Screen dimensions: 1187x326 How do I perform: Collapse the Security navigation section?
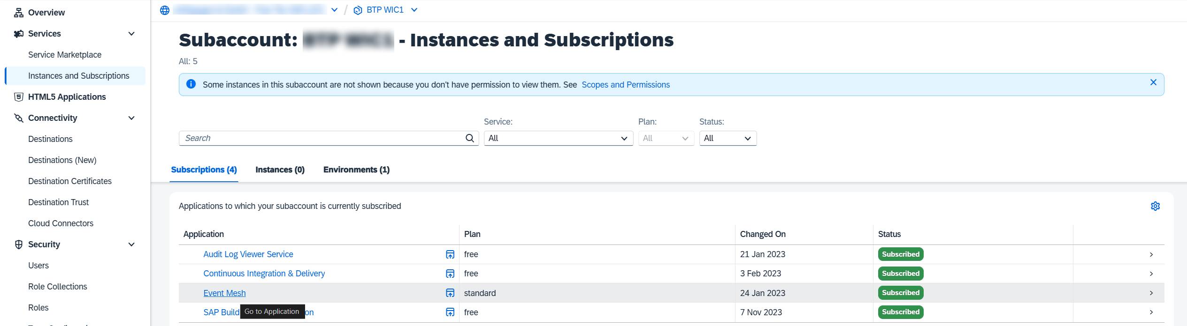tap(131, 244)
